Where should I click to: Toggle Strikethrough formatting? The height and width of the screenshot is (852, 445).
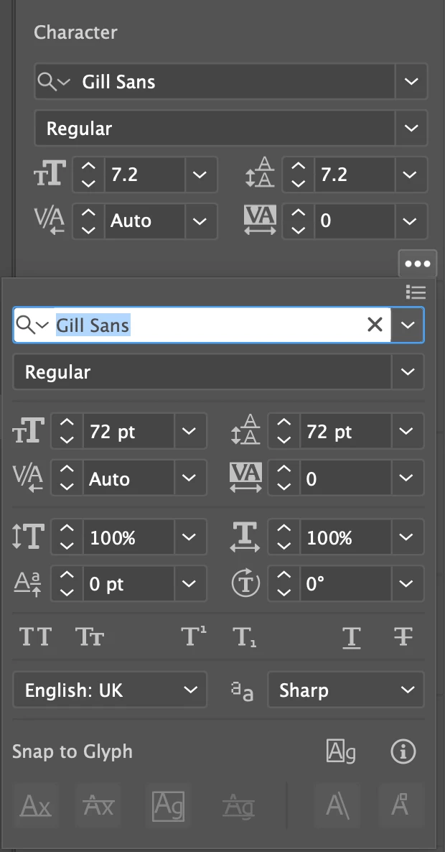pos(403,636)
